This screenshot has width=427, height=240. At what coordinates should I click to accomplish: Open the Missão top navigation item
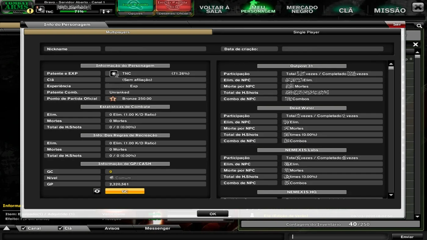tap(390, 10)
